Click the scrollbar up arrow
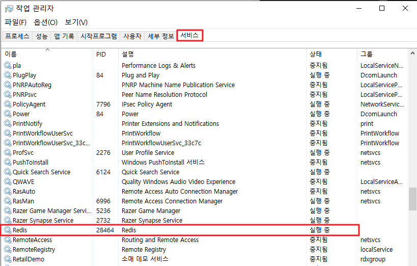The height and width of the screenshot is (266, 417). pos(412,54)
